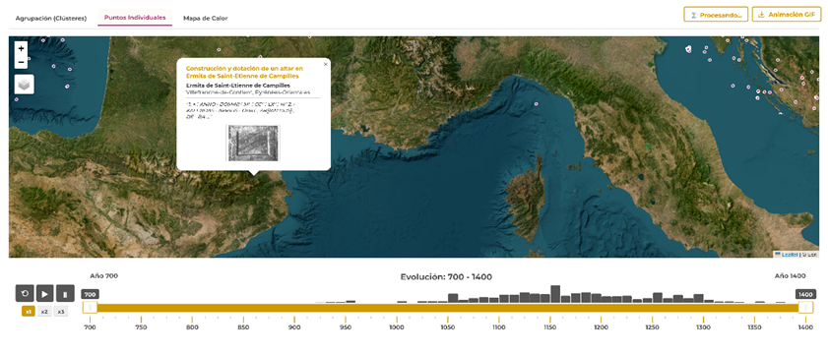This screenshot has width=828, height=354.
Task: Close the Ermita de Saint-Etienne popup
Action: [325, 64]
